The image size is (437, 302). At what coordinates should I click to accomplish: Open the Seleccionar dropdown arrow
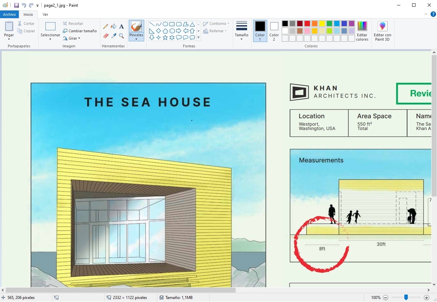click(50, 39)
